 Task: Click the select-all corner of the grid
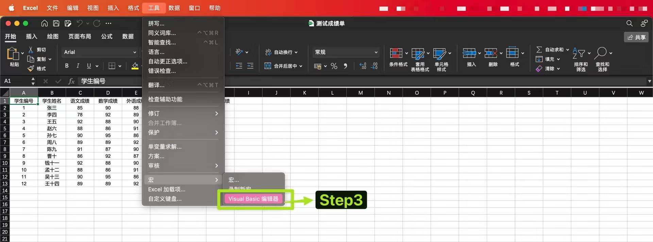pyautogui.click(x=5, y=93)
